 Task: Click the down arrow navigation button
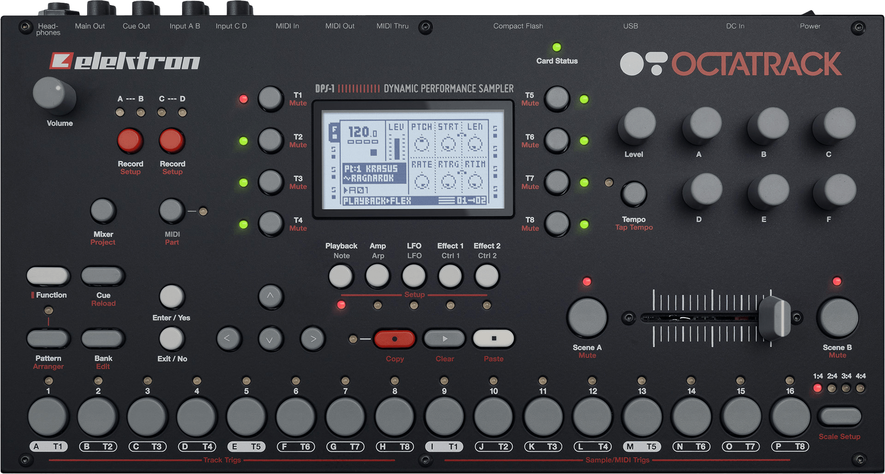click(271, 339)
